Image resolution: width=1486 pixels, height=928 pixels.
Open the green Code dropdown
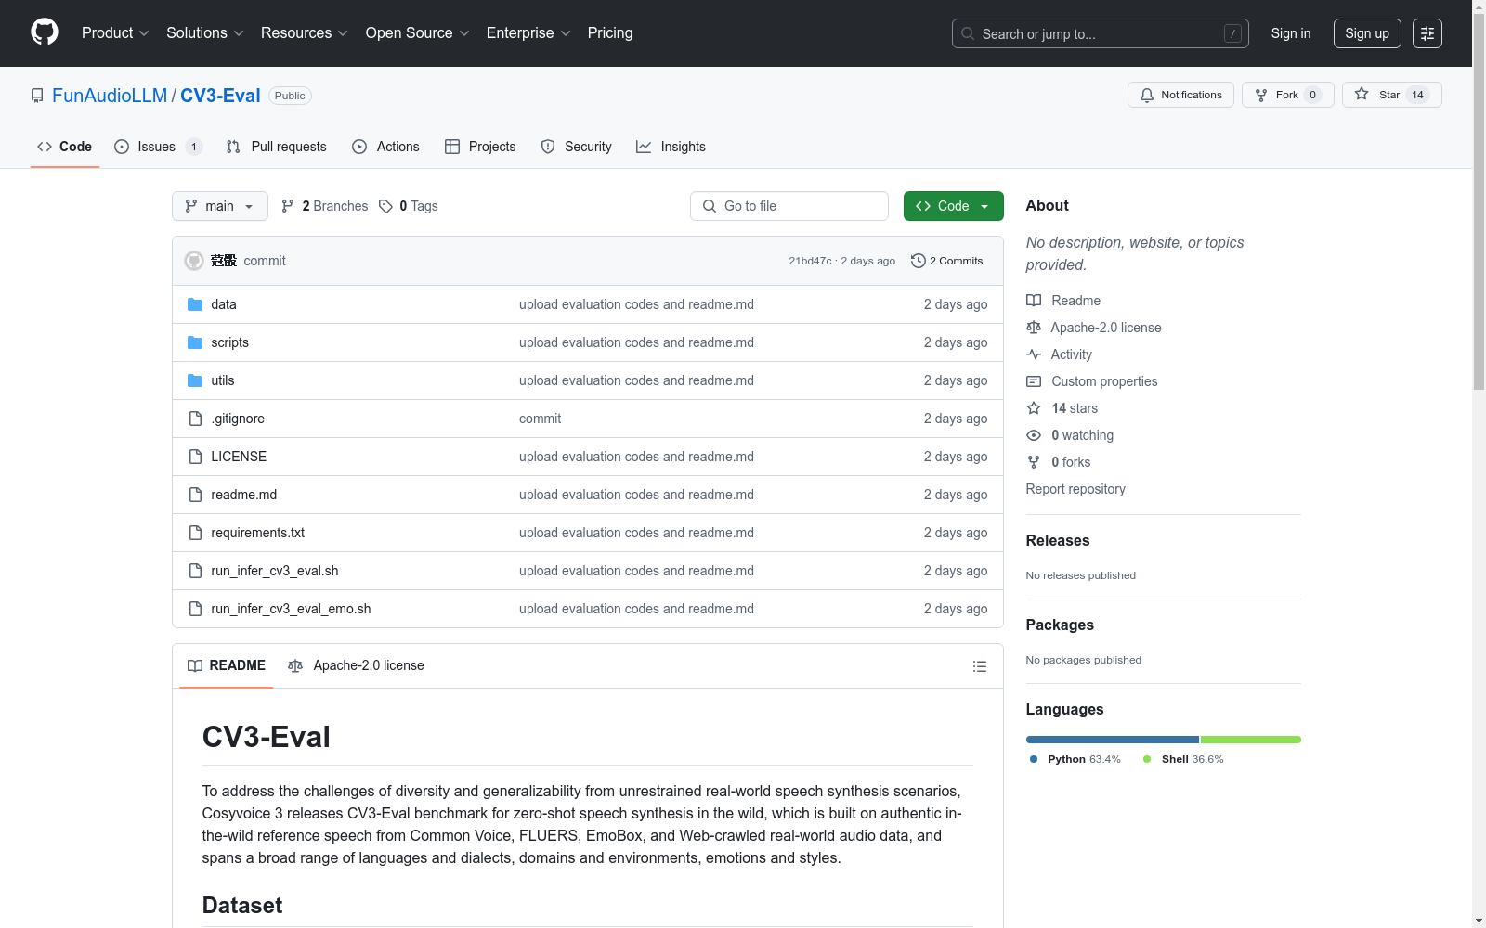click(x=953, y=206)
